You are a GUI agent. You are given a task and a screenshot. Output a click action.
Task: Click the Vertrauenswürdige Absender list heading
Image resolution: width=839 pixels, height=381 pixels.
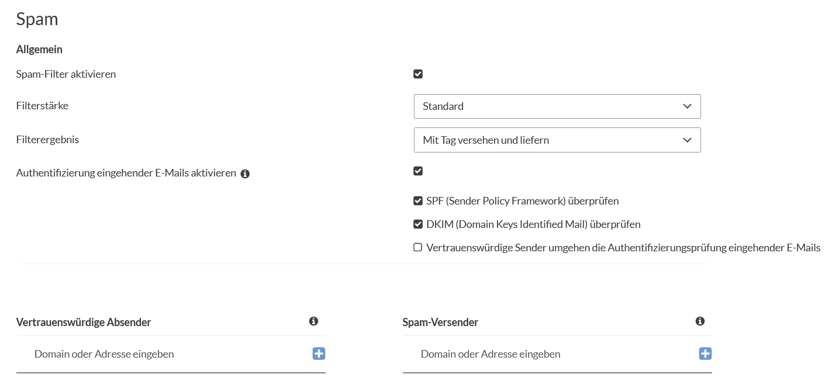tap(84, 322)
